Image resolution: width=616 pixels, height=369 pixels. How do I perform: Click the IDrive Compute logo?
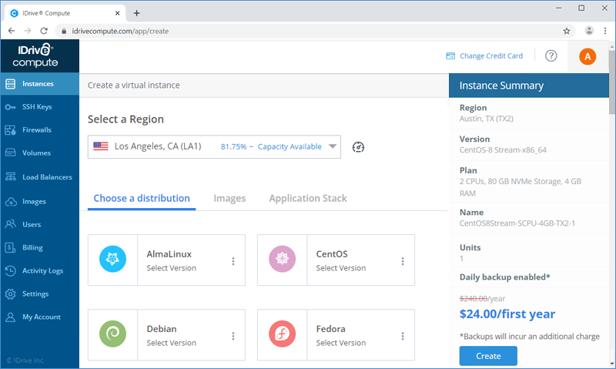point(35,55)
